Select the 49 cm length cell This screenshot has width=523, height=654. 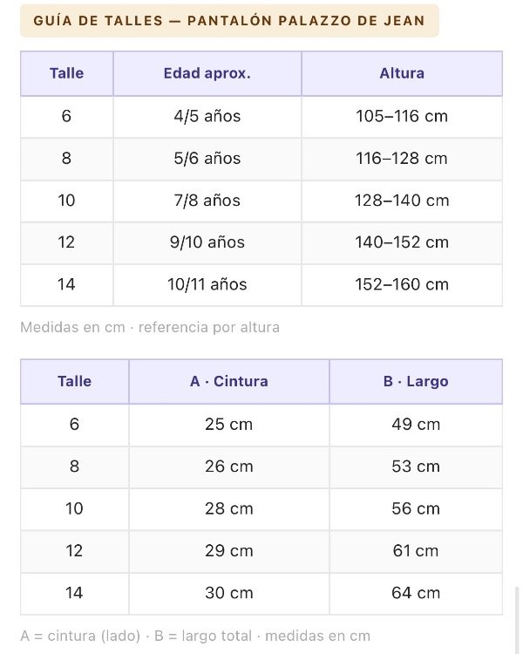click(x=416, y=425)
